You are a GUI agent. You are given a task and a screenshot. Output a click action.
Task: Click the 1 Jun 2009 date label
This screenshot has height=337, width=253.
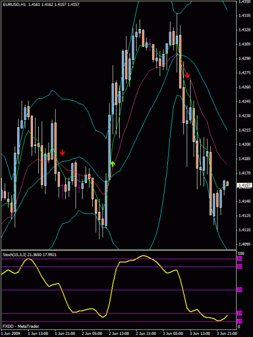pyautogui.click(x=11, y=334)
